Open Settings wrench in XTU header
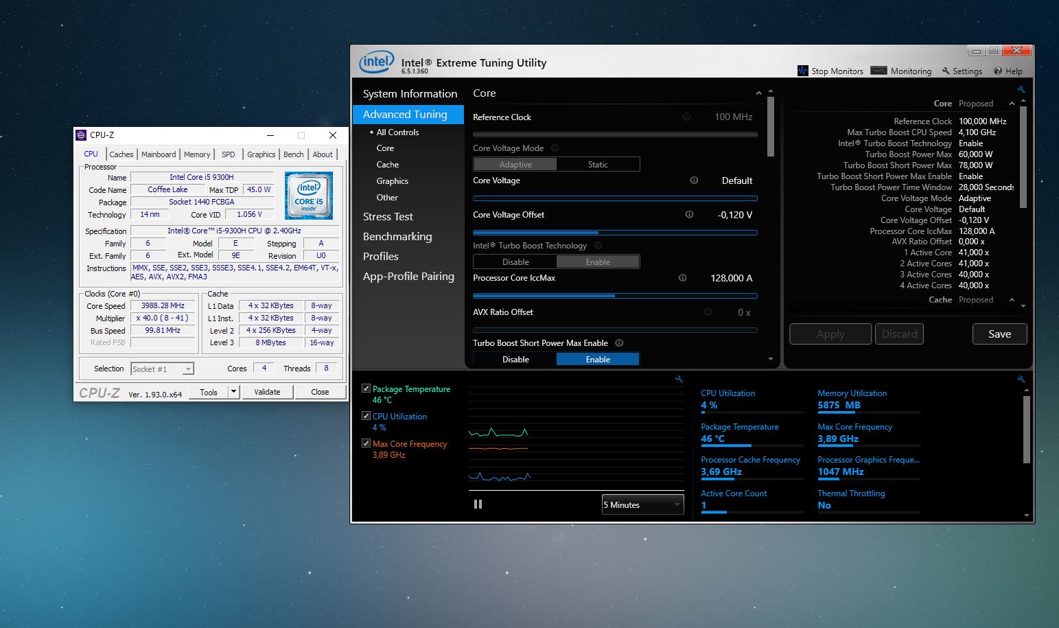This screenshot has height=628, width=1059. [x=946, y=71]
